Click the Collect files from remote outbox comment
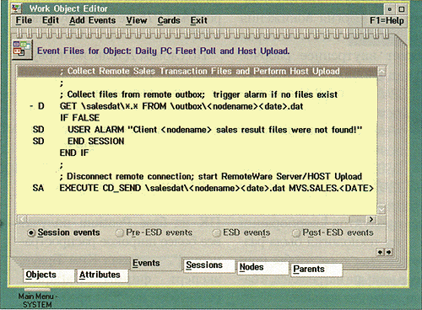 pyautogui.click(x=198, y=94)
